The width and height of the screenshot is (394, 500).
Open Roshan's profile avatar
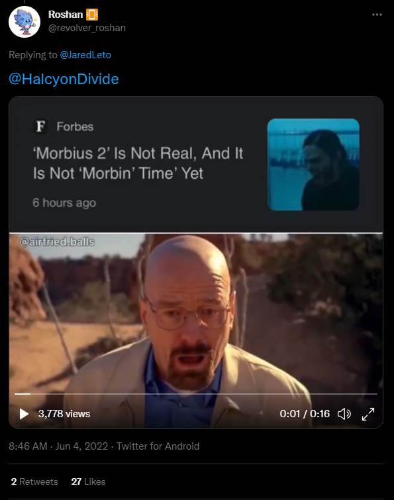pyautogui.click(x=25, y=22)
